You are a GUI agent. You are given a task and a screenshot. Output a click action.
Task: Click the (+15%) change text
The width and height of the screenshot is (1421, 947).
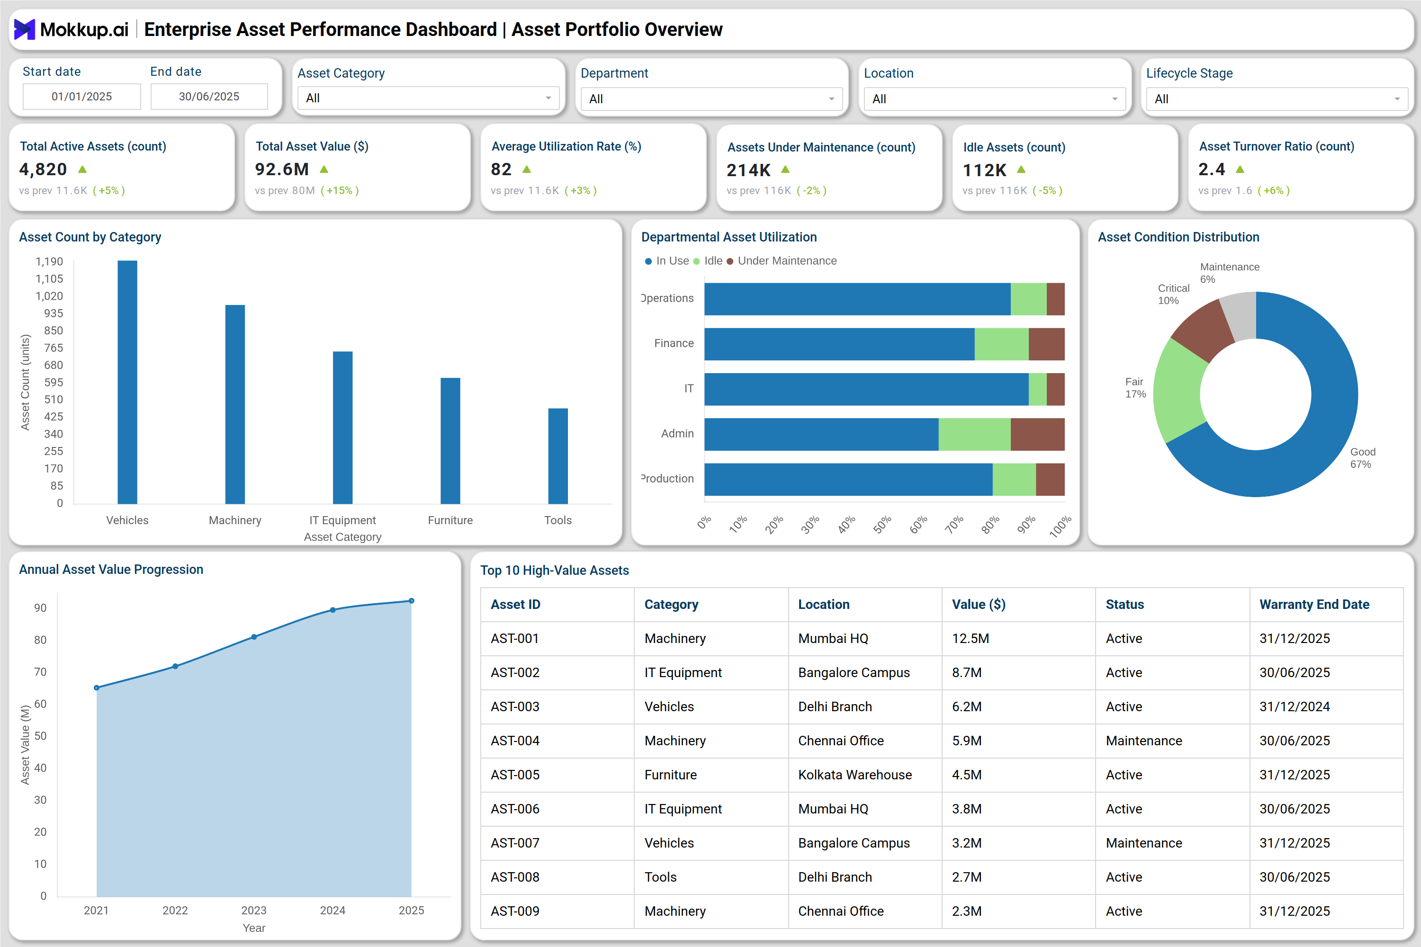click(340, 190)
